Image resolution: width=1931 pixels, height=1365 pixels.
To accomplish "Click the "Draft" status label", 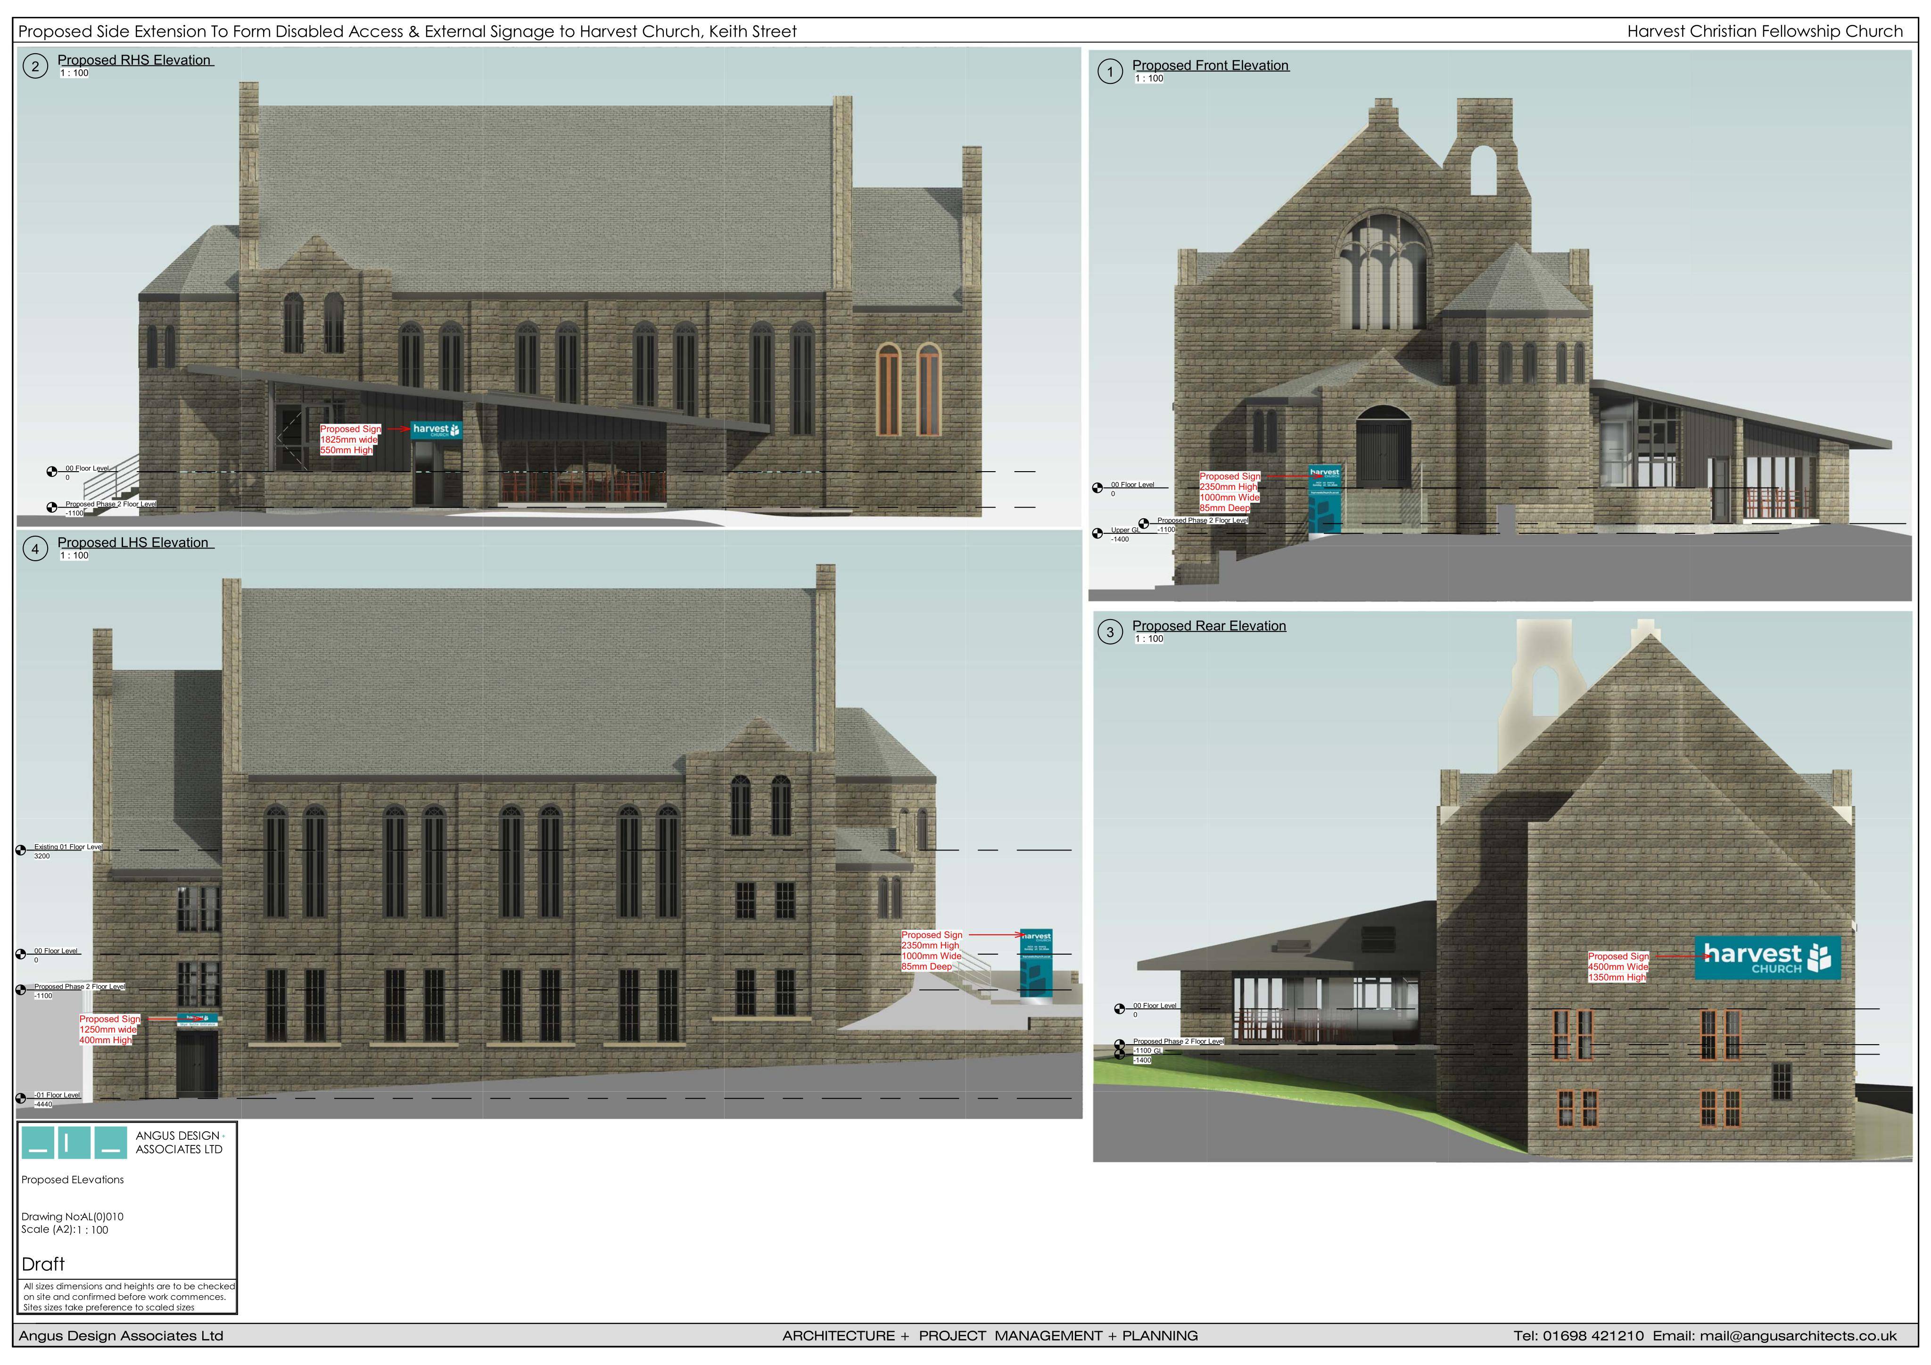I will [43, 1264].
